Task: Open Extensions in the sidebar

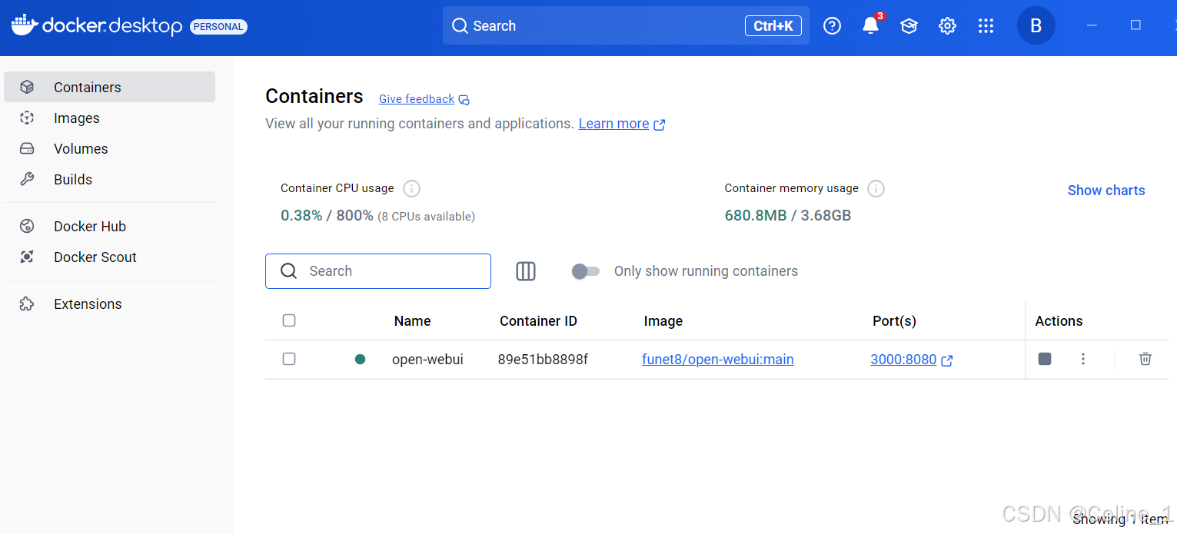Action: click(x=109, y=303)
